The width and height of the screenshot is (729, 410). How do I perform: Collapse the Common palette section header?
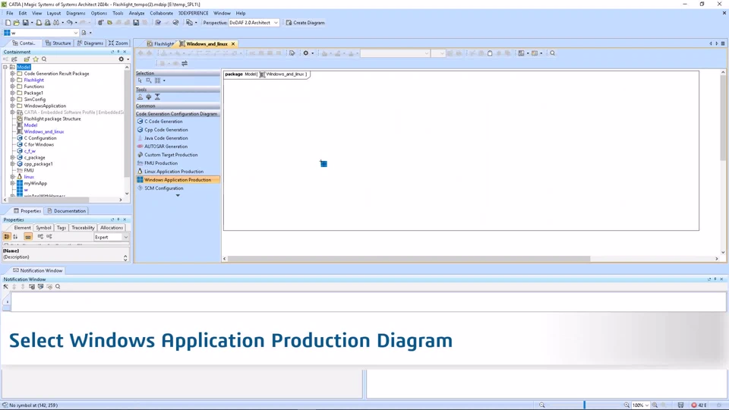[x=177, y=106]
